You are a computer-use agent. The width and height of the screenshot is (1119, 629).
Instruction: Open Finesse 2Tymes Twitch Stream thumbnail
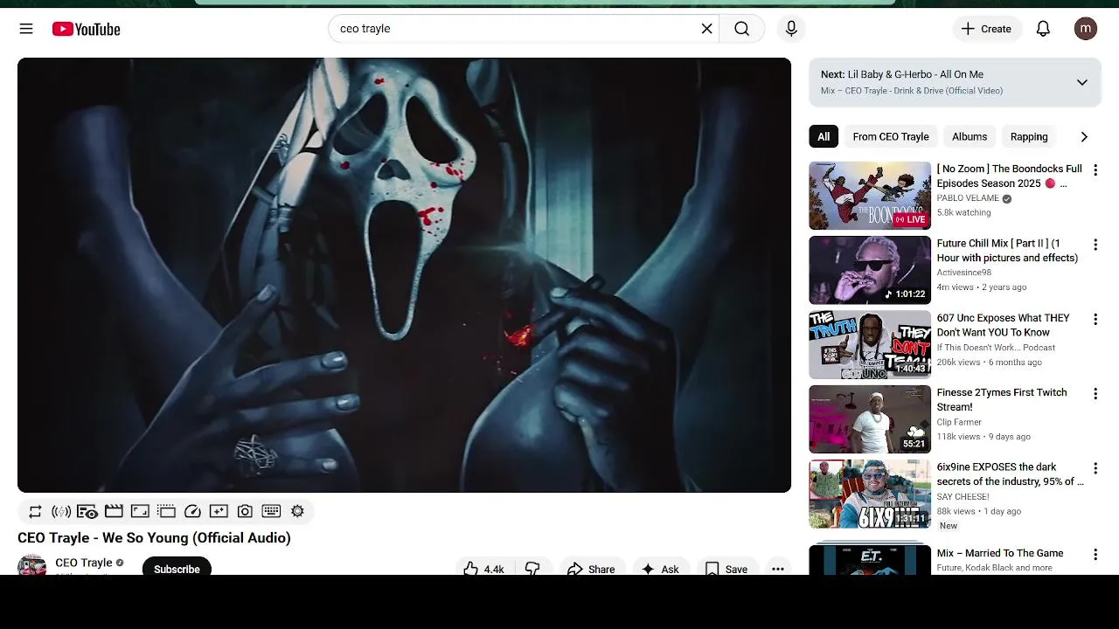[x=870, y=419]
